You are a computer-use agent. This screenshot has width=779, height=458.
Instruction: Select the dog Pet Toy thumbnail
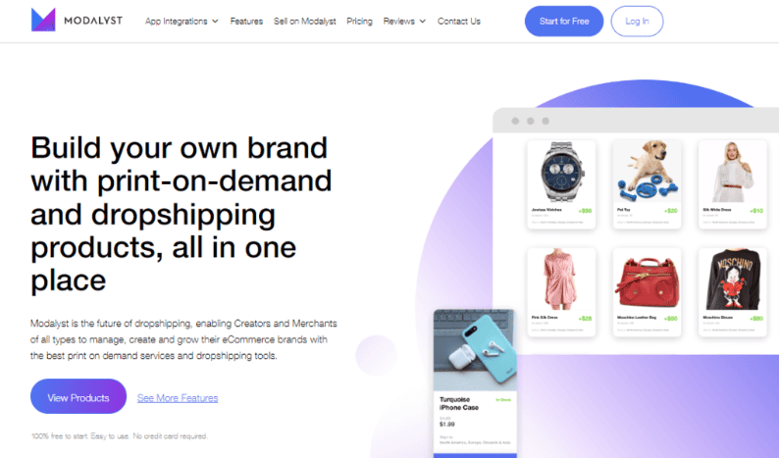[x=647, y=172]
